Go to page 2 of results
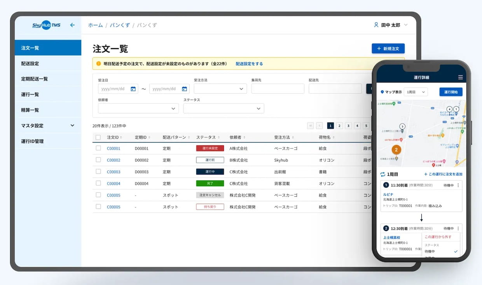The width and height of the screenshot is (482, 285). tap(339, 126)
